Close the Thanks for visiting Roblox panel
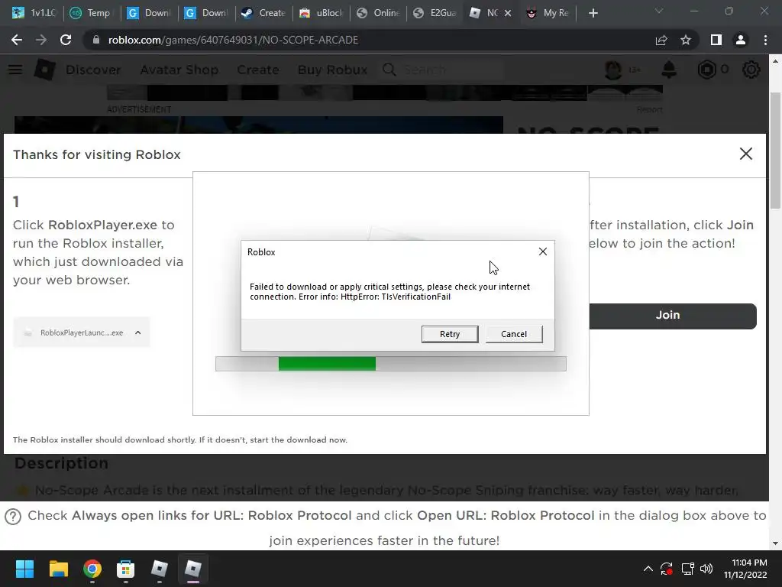The image size is (782, 587). point(745,154)
